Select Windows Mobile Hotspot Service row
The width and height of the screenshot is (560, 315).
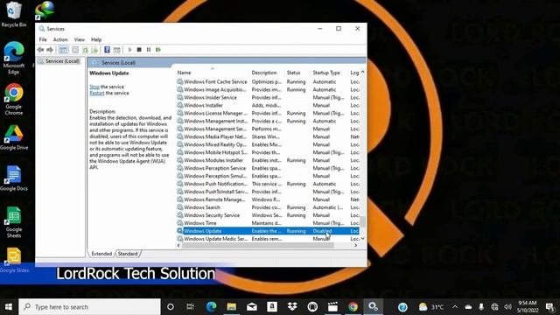click(268, 152)
